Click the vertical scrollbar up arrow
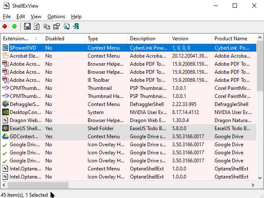The height and width of the screenshot is (198, 264). point(260,37)
